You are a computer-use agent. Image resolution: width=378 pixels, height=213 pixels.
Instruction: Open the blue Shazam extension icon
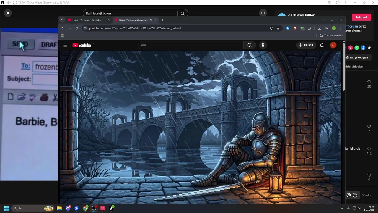point(288,28)
